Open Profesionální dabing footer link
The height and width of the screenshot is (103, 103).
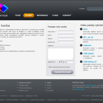pos(25,88)
